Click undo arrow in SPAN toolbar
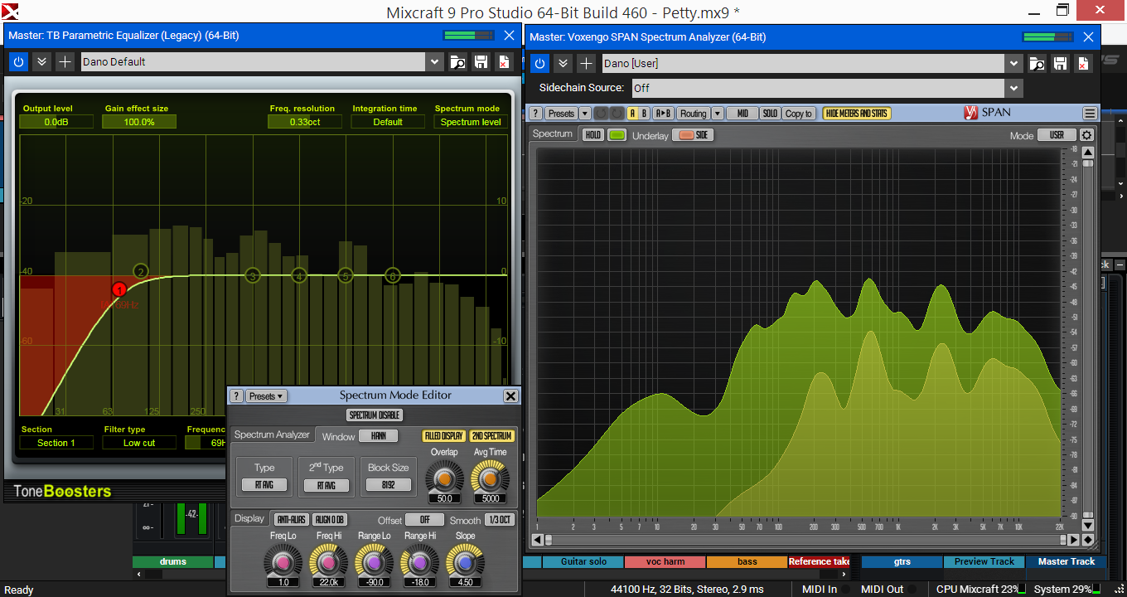This screenshot has height=597, width=1127. click(600, 114)
